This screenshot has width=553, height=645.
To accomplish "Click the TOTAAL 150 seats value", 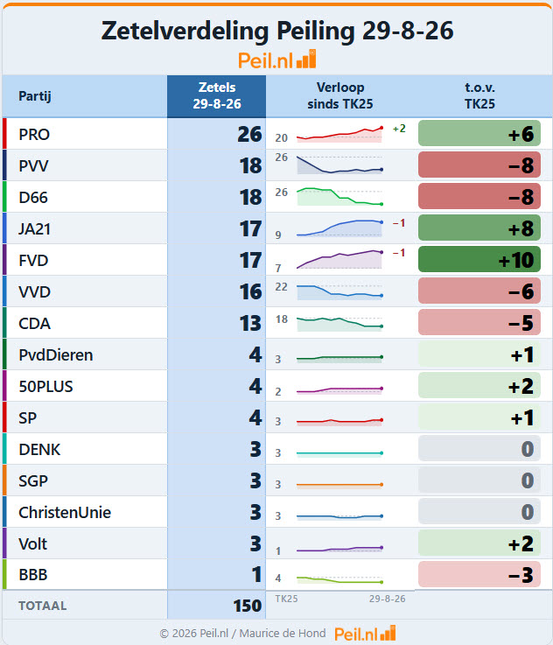I will tap(247, 606).
